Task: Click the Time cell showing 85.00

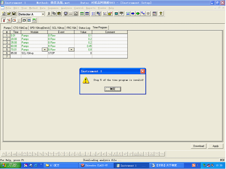Action: [x=16, y=53]
